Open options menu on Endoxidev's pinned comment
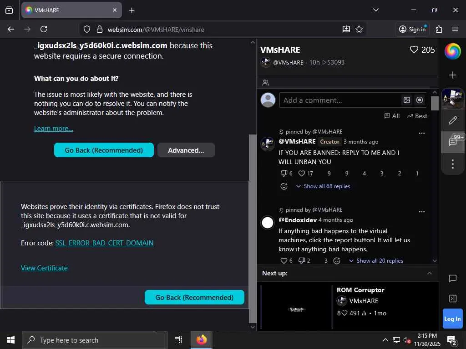This screenshot has height=349, width=466. 422,212
